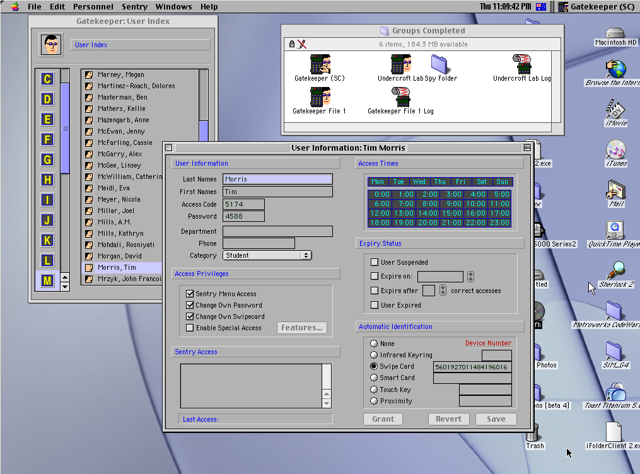The width and height of the screenshot is (640, 474).
Task: Jump to letter L in User Index
Action: 47,261
